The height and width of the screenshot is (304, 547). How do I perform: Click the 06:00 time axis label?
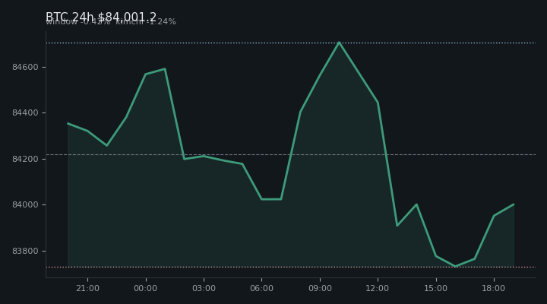click(x=261, y=288)
